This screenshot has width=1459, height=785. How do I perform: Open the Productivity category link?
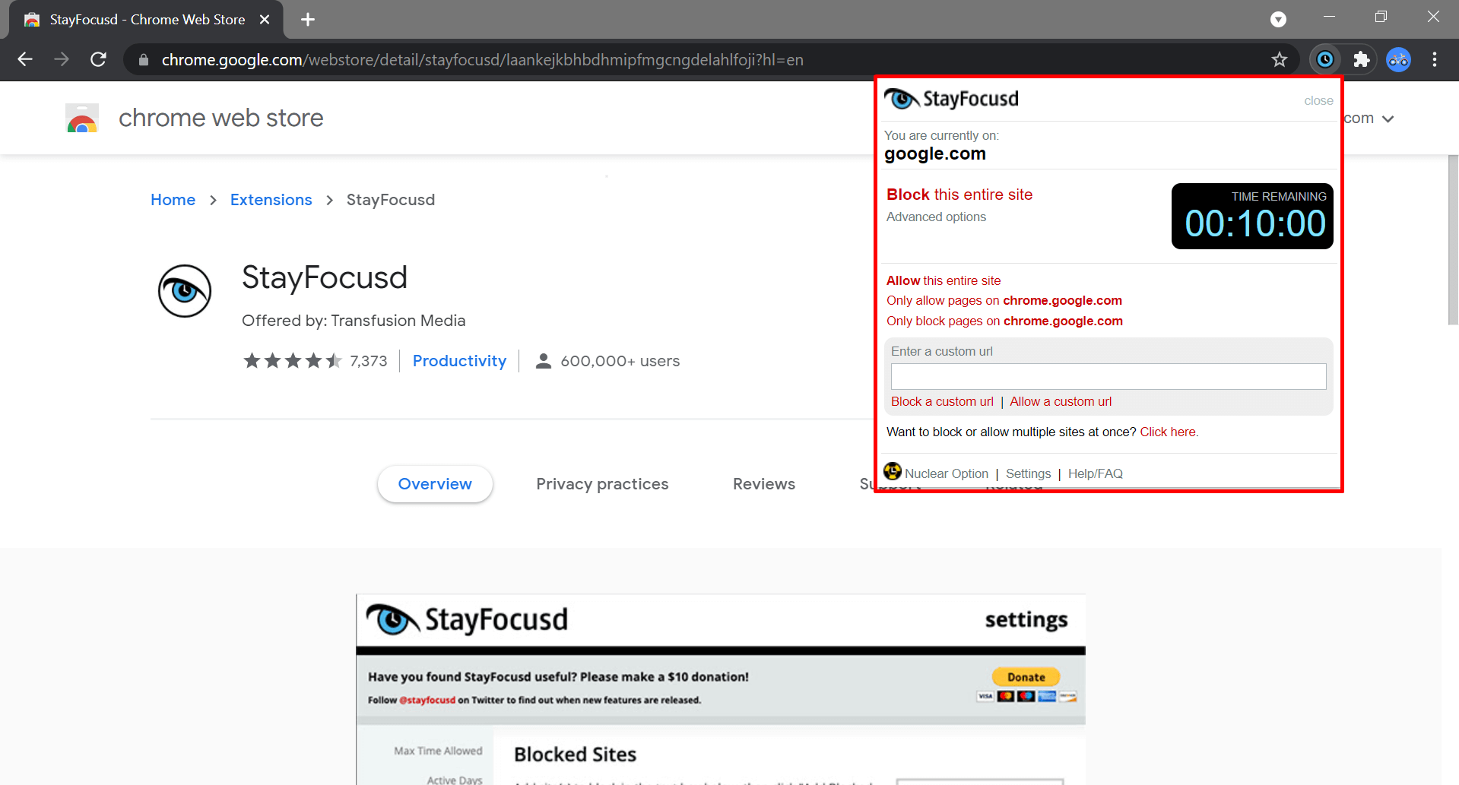[x=459, y=361]
